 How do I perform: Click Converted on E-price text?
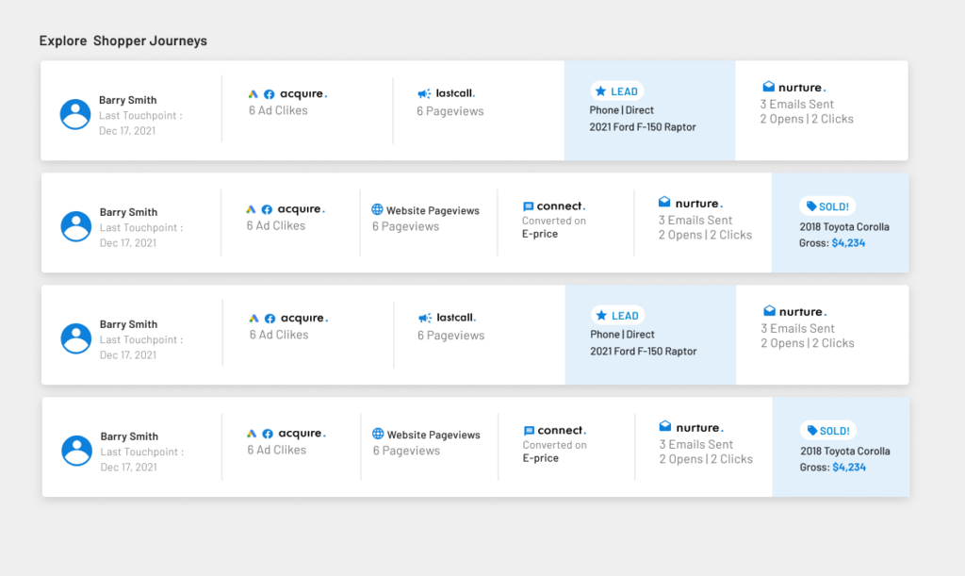point(552,227)
